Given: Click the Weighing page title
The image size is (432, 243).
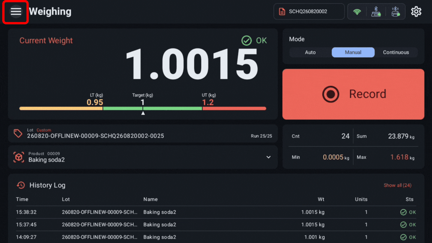Looking at the screenshot, I should pos(50,12).
